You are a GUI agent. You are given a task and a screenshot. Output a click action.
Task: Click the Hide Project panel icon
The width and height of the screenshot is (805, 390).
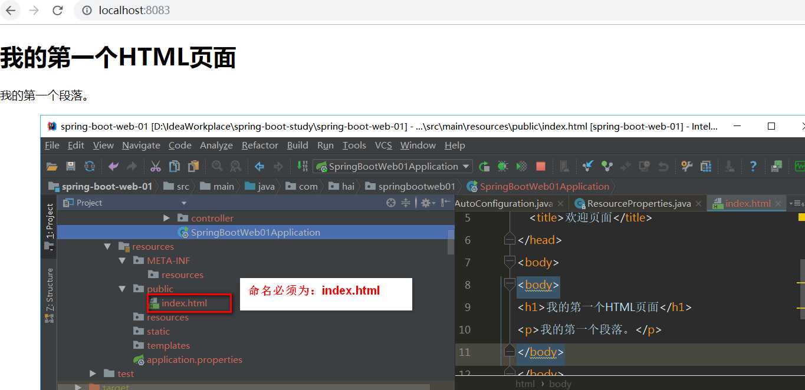[445, 203]
